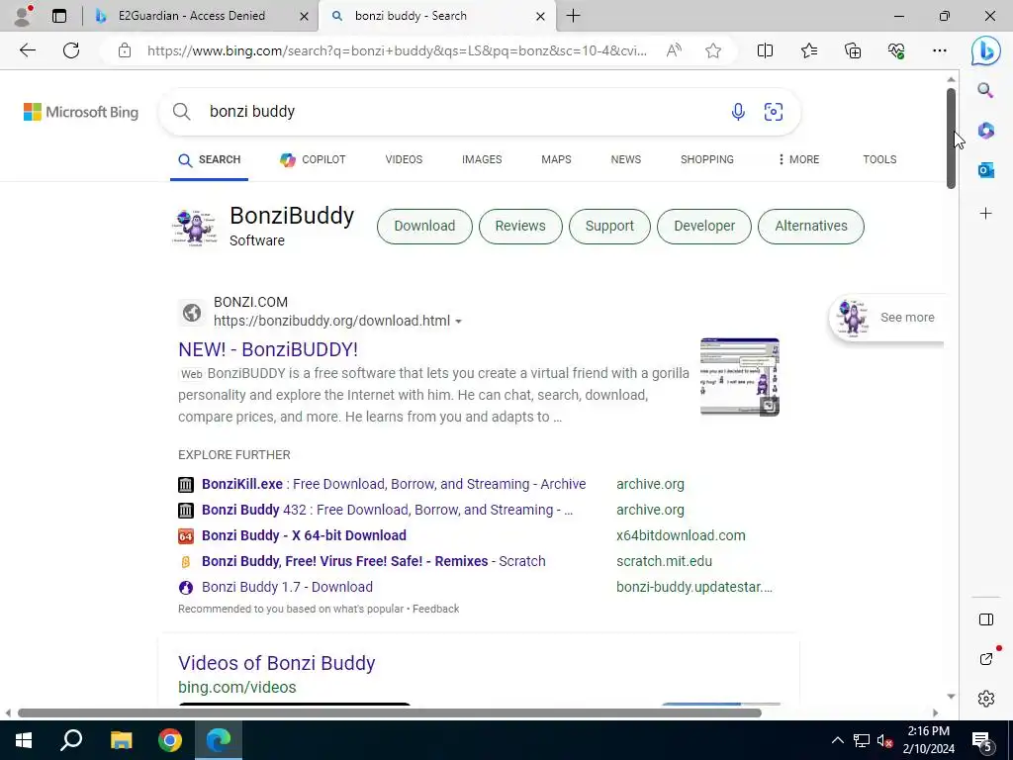Open the tab actions menu icon
Image resolution: width=1013 pixels, height=760 pixels.
tap(59, 16)
